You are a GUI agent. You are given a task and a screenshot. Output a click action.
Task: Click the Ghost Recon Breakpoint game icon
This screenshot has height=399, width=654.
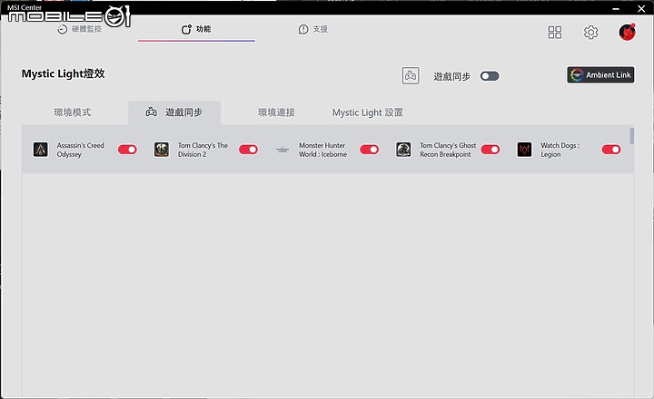[403, 150]
